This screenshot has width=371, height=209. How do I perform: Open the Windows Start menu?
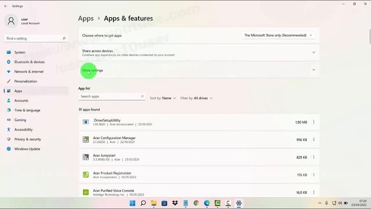click(133, 203)
